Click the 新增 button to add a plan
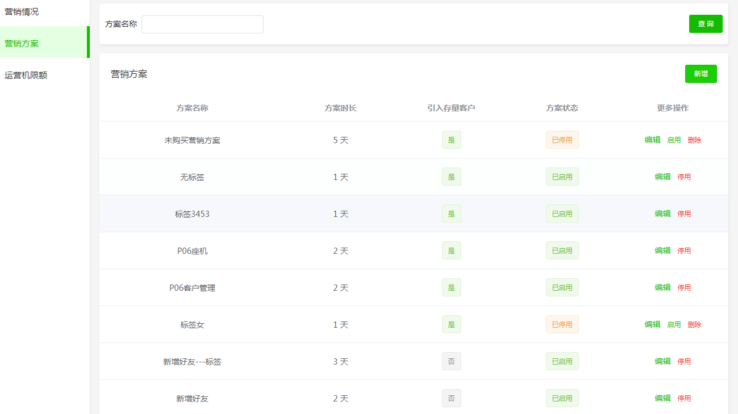738x414 pixels. click(x=701, y=74)
